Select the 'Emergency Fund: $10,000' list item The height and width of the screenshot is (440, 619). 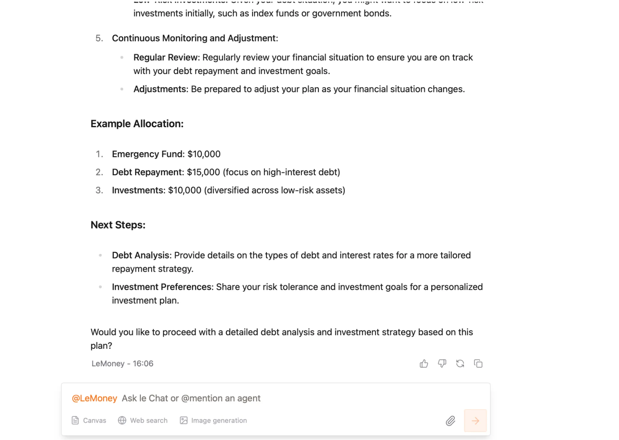click(x=166, y=154)
